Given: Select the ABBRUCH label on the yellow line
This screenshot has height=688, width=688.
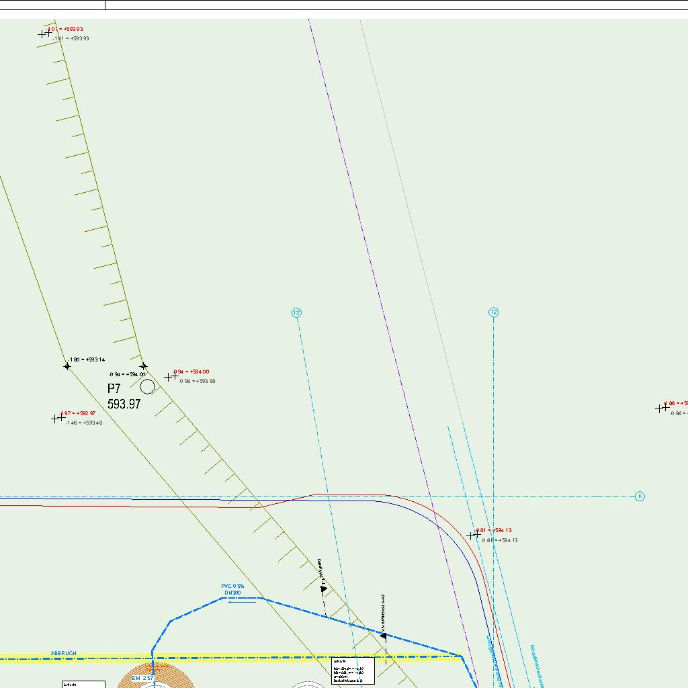Looking at the screenshot, I should pos(64,653).
